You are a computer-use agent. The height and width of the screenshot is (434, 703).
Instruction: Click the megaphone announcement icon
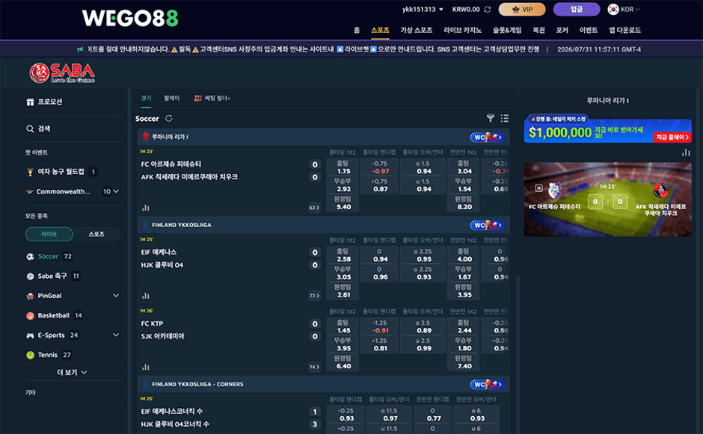(80, 49)
